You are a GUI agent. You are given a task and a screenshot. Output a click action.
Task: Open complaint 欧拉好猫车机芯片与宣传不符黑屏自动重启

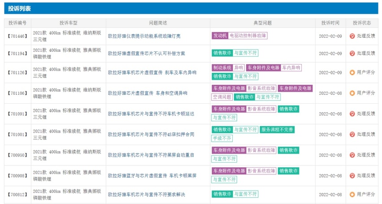151,155
